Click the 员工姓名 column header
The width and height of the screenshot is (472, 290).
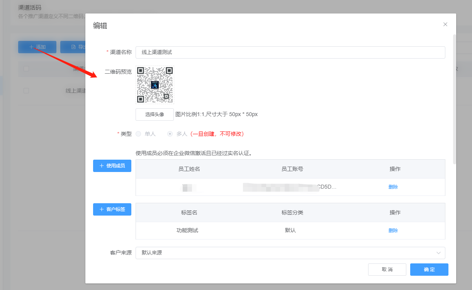(189, 169)
